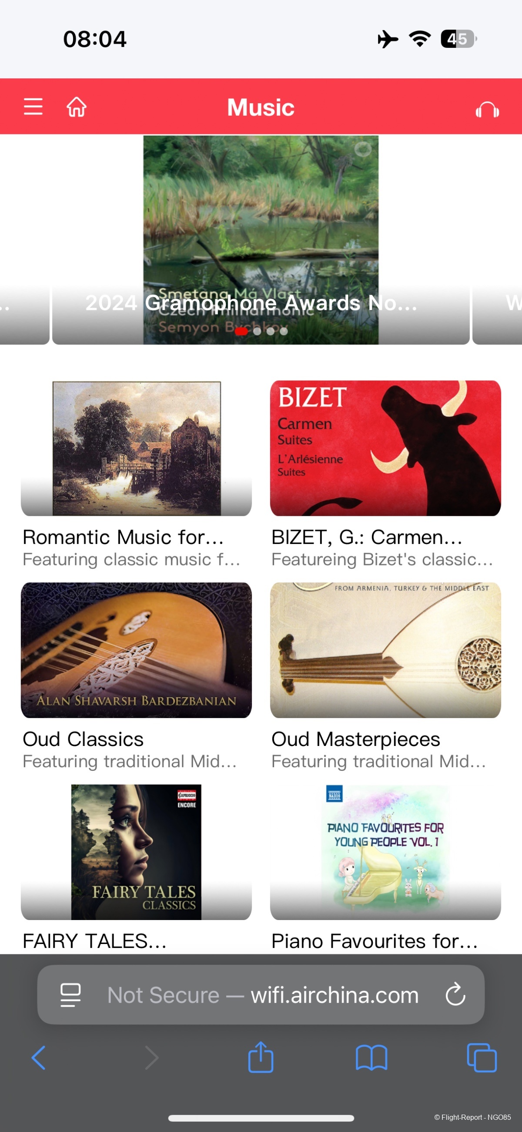Screen dimensions: 522x1132
Task: Select the fourth carousel dot
Action: [x=284, y=331]
